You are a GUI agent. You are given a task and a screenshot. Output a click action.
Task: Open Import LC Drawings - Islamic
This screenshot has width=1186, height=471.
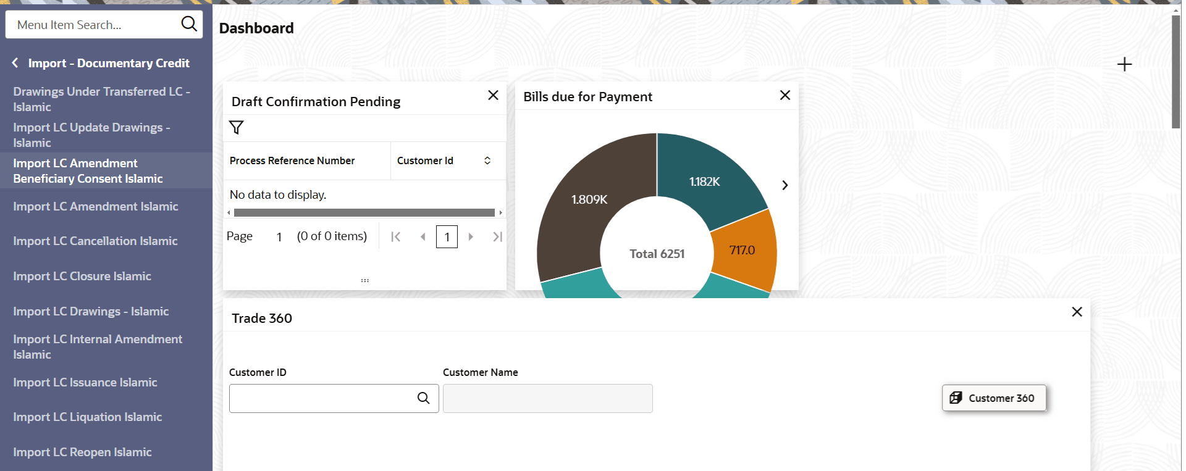coord(91,311)
